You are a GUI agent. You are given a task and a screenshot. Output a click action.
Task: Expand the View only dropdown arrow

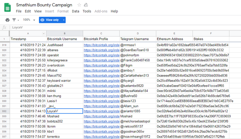coord(64,20)
